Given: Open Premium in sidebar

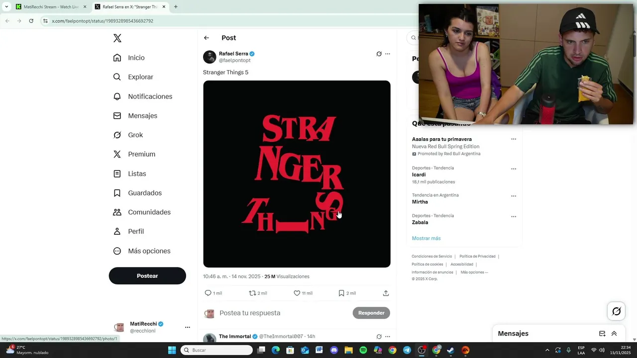Looking at the screenshot, I should point(134,154).
